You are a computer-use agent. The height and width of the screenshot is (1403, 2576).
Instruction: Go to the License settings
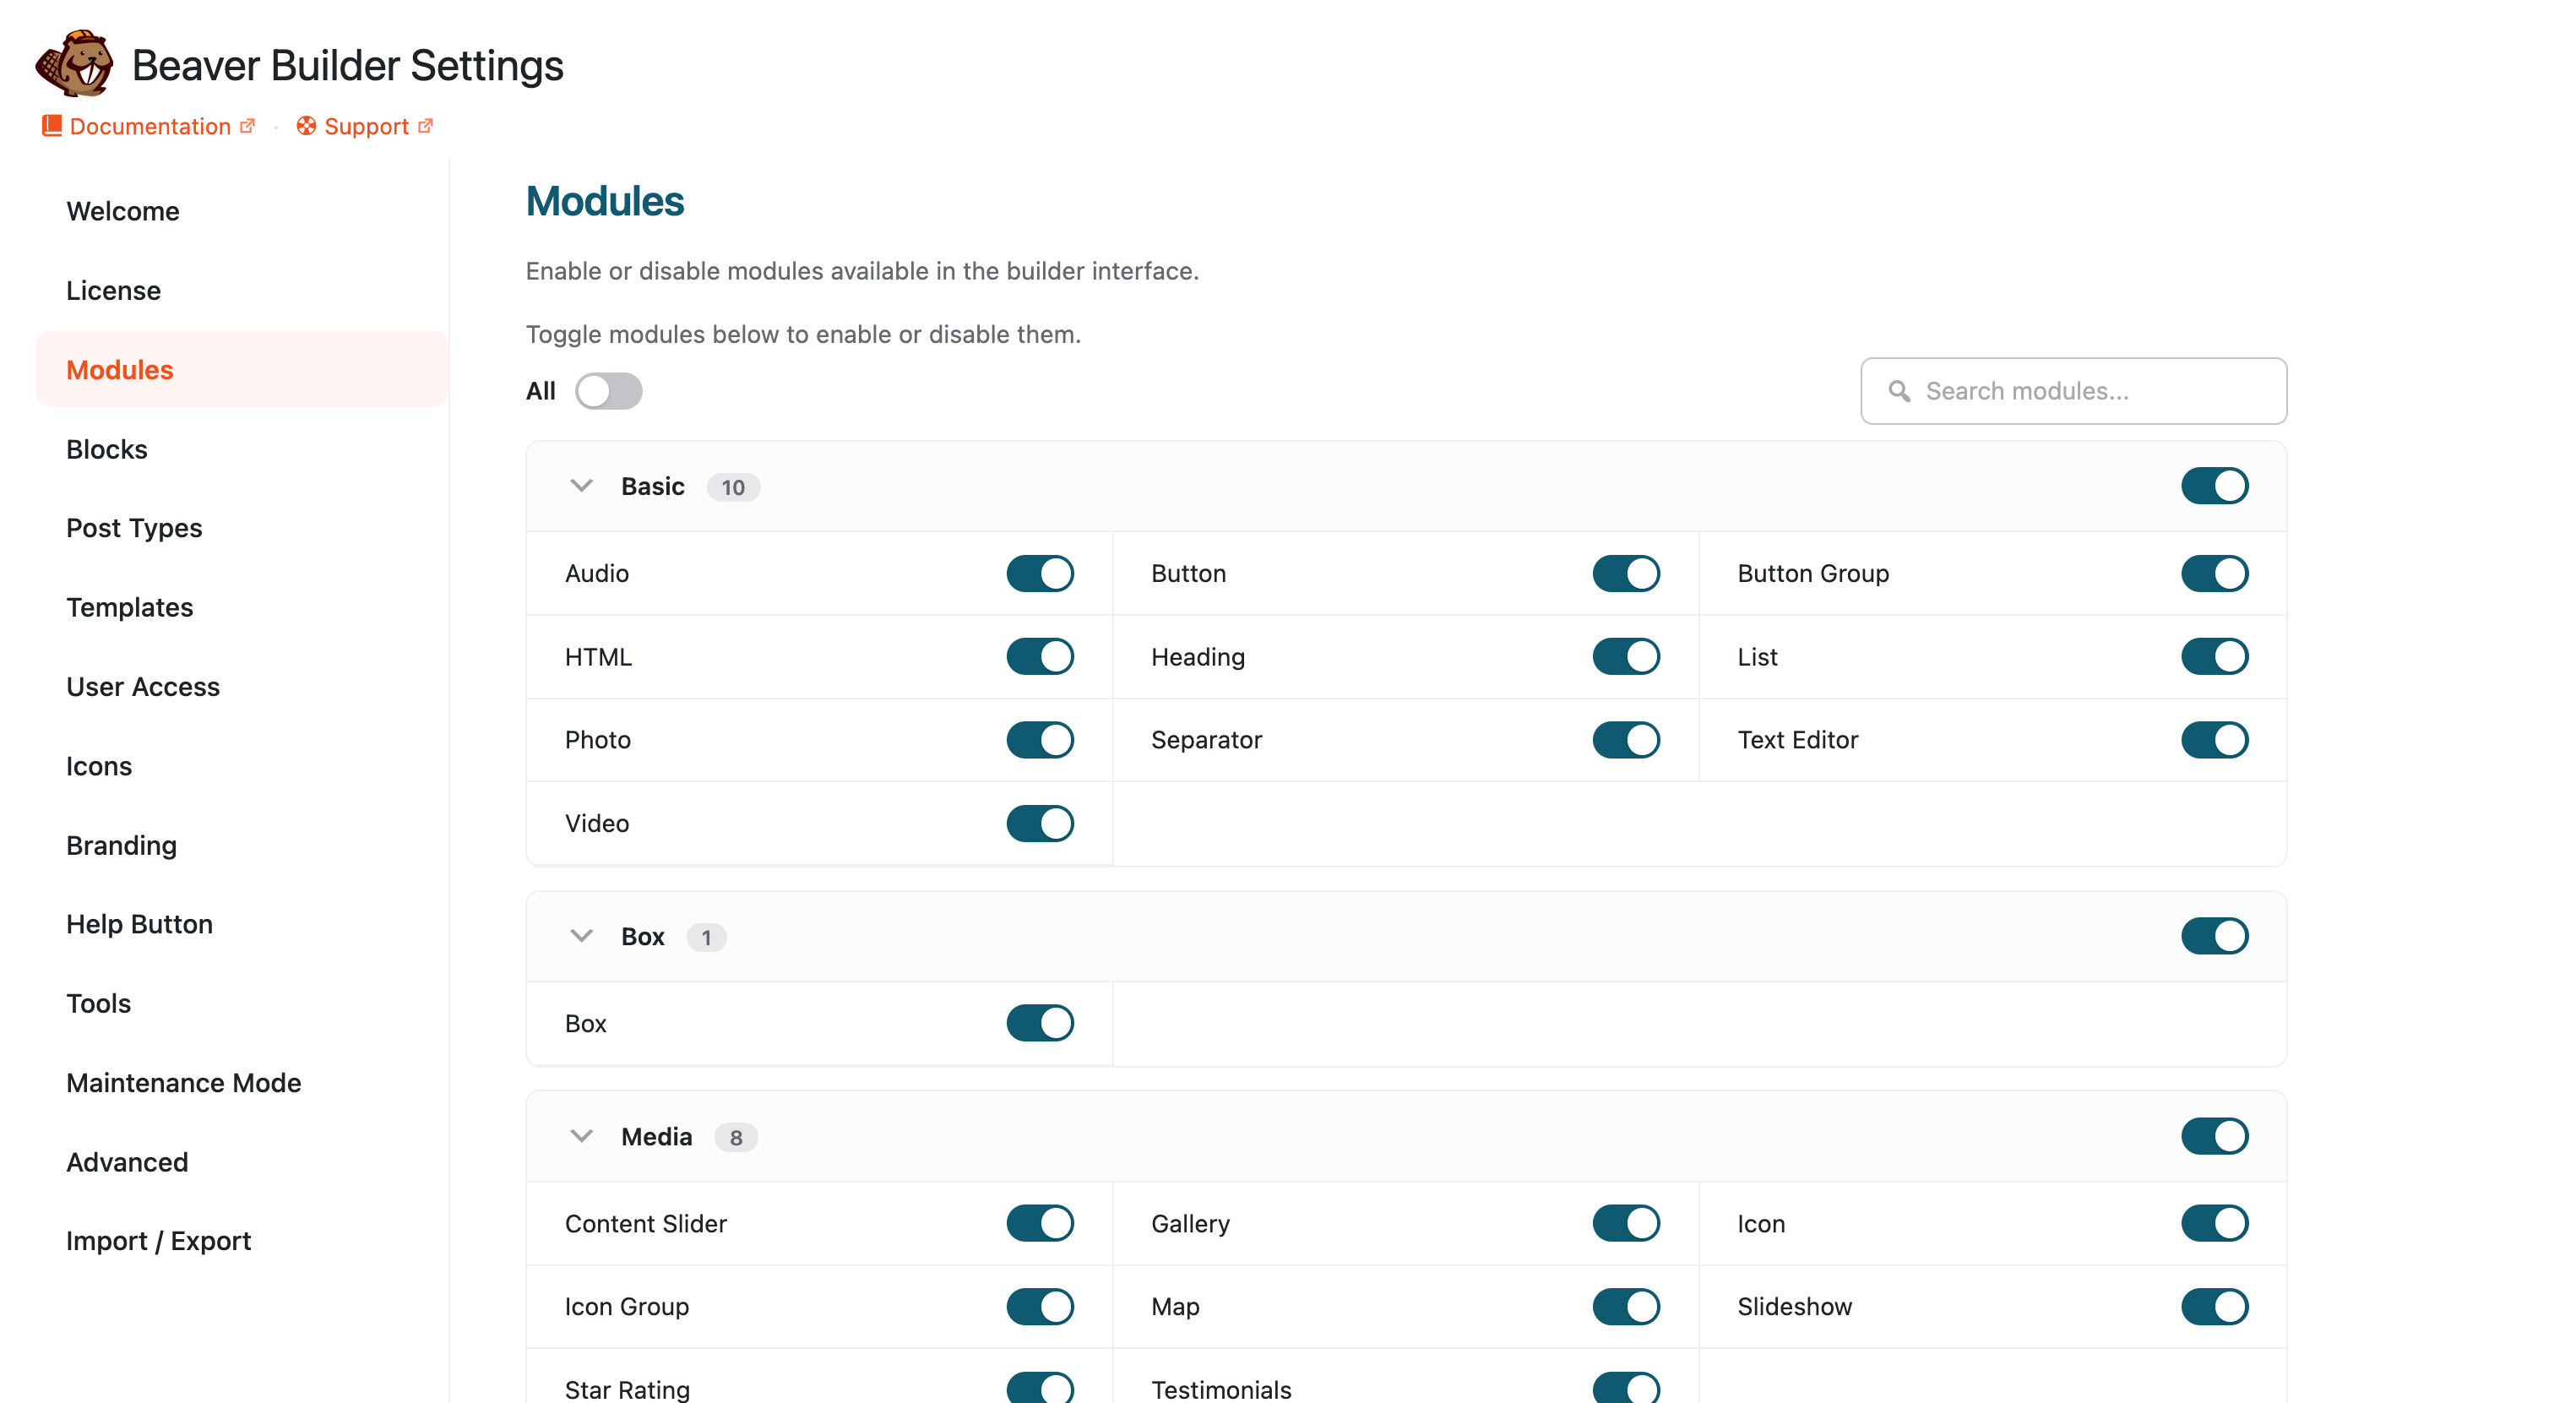tap(241, 290)
